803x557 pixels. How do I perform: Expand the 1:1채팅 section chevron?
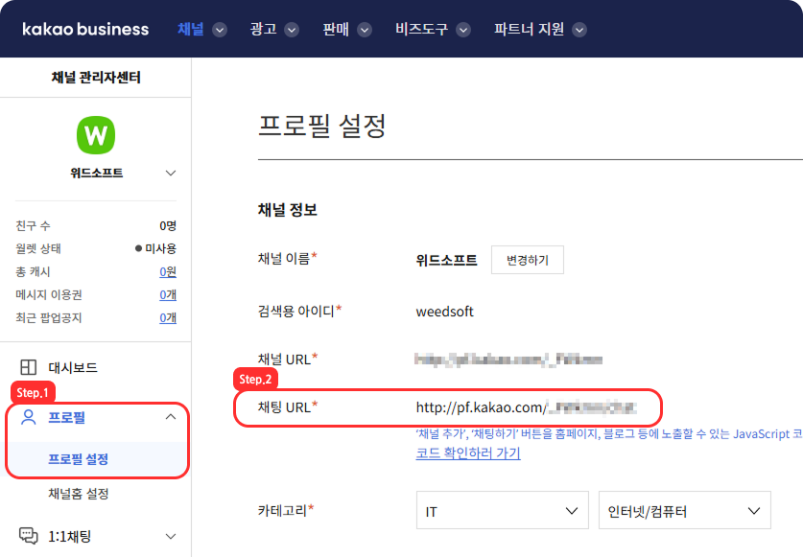click(171, 537)
